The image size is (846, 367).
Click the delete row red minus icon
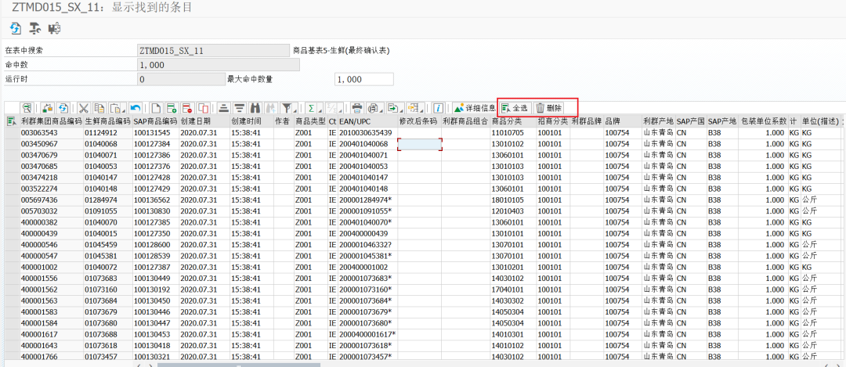[x=187, y=108]
